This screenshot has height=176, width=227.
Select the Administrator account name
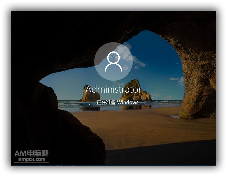(113, 89)
